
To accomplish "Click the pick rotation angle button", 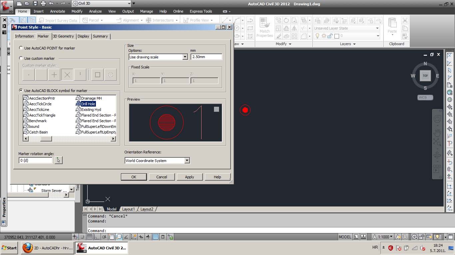I will click(x=58, y=160).
